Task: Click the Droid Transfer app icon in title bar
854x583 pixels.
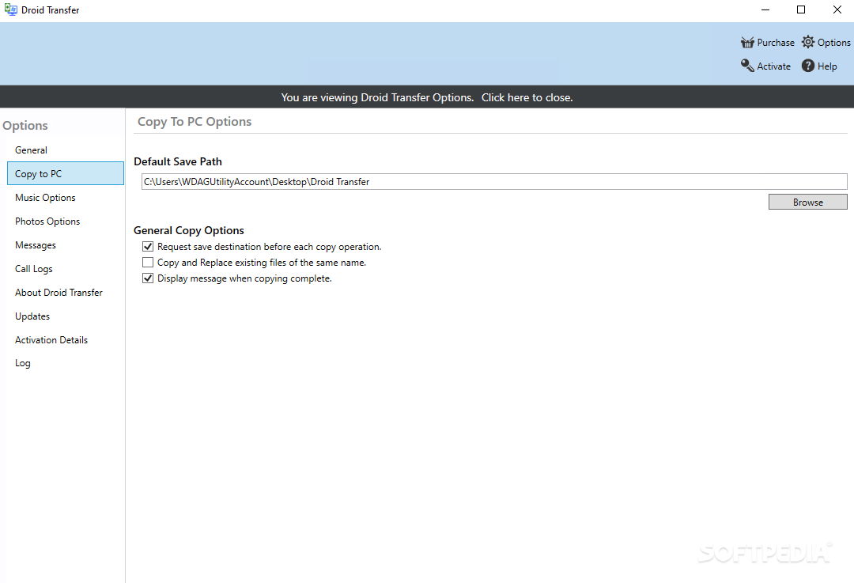Action: [x=10, y=9]
